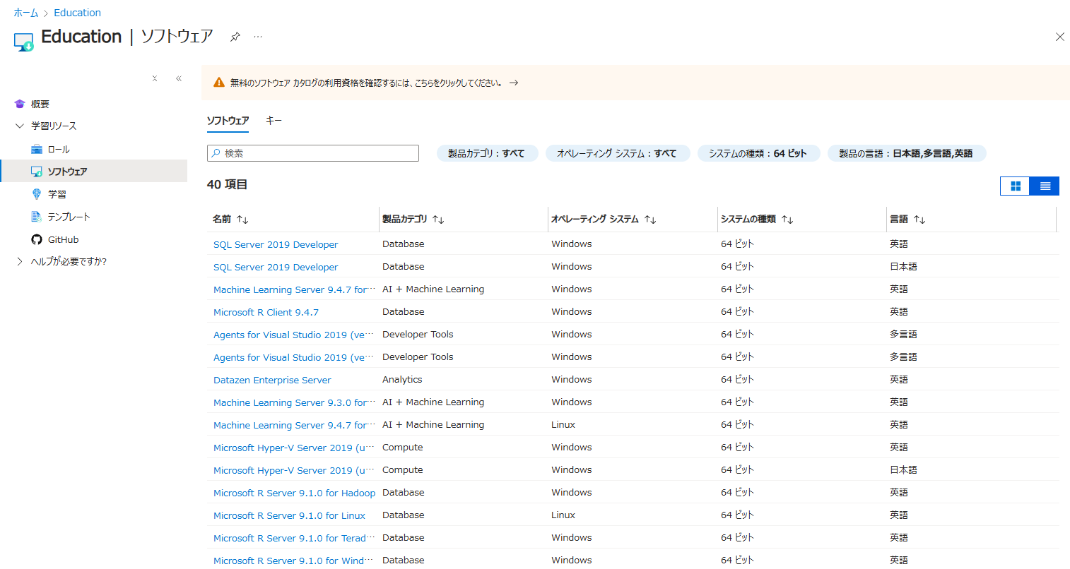Switch to list view
This screenshot has width=1070, height=569.
tap(1045, 186)
